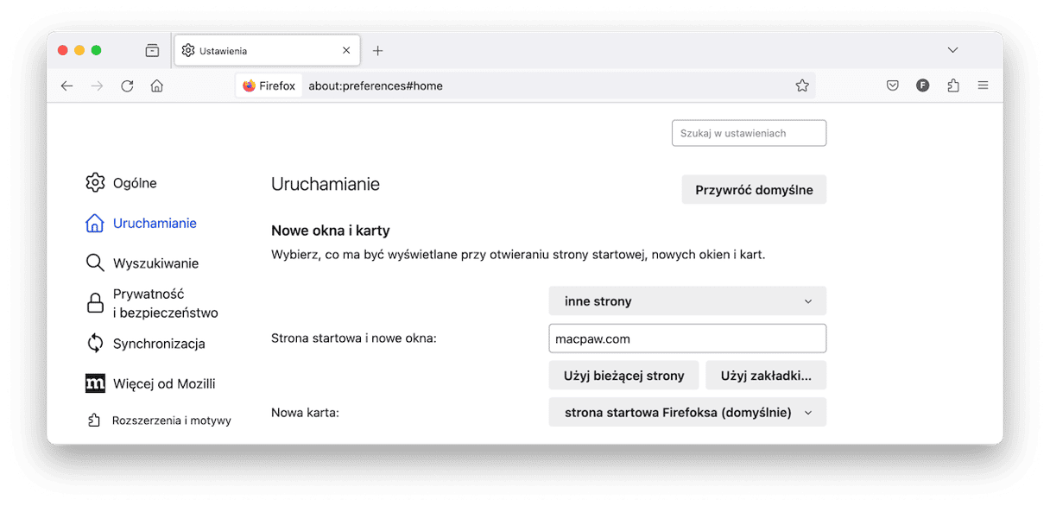The width and height of the screenshot is (1050, 506).
Task: Click the reload page icon
Action: pos(127,85)
